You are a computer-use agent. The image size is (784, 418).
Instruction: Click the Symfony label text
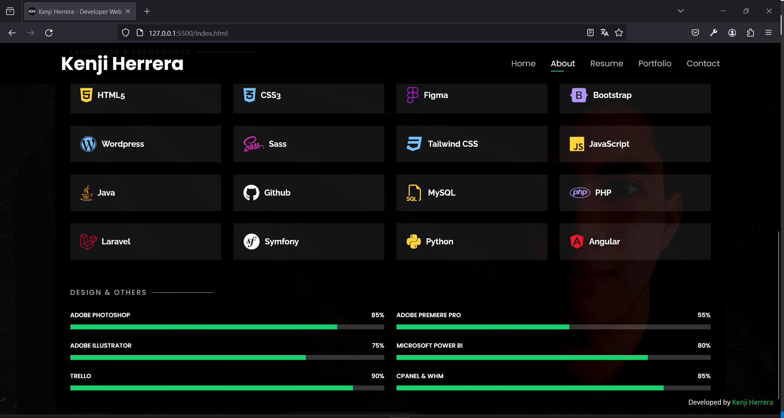(x=282, y=242)
